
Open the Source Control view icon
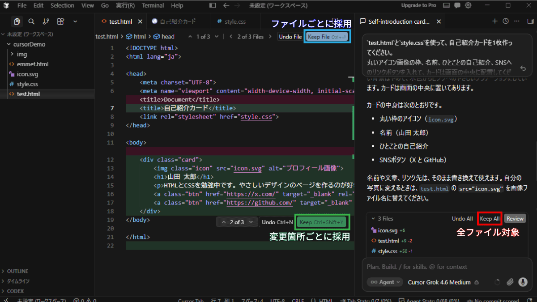pos(46,21)
